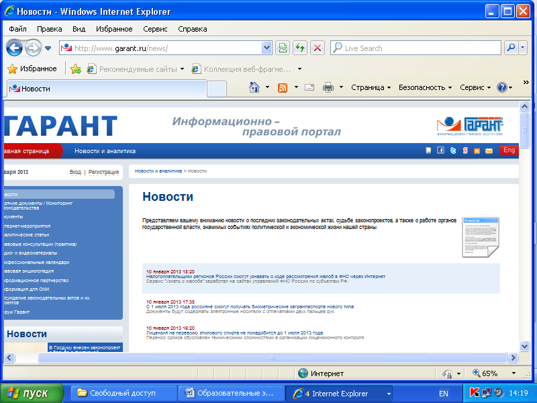Click the Live Search input field

pos(416,48)
